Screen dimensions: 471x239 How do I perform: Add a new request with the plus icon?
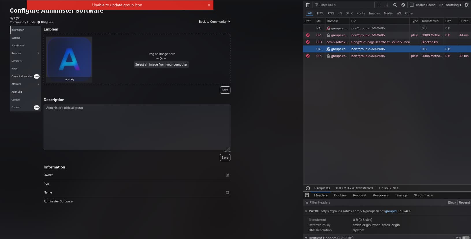[387, 5]
